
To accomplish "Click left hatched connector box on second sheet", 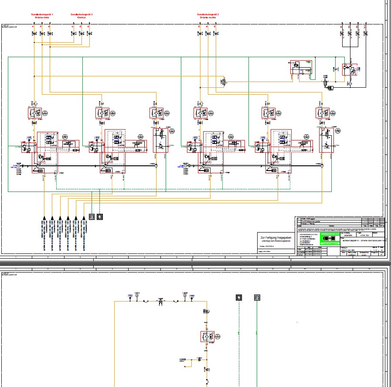I will click(238, 298).
